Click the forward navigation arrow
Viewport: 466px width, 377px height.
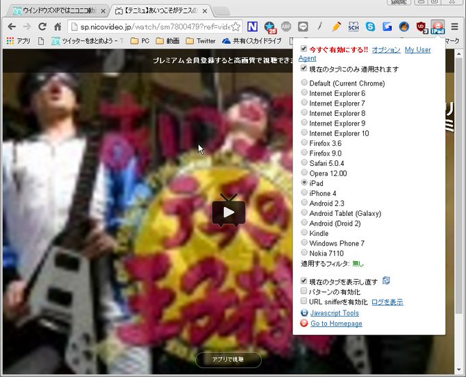tap(27, 27)
